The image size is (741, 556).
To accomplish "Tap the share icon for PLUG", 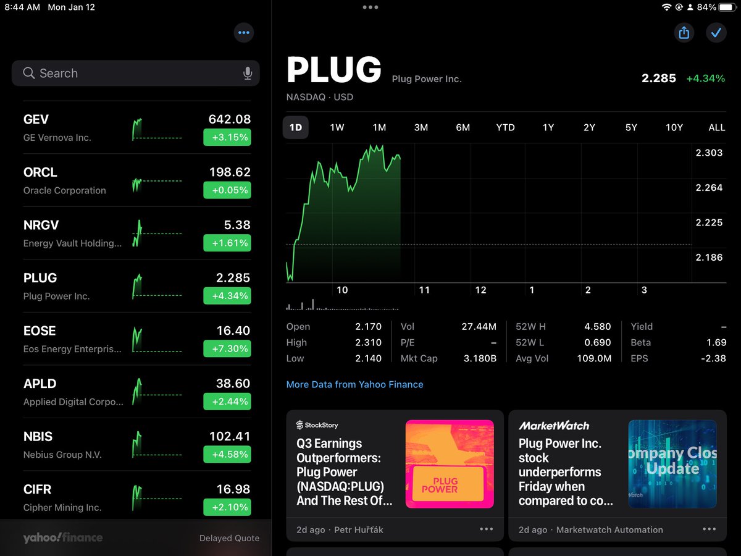I will point(684,33).
